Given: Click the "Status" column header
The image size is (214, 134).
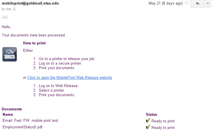Looking at the screenshot, I should [151, 115].
